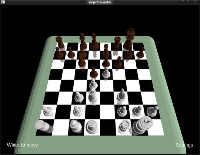Select the white pawn on d4
The height and width of the screenshot is (155, 200).
tap(93, 84)
